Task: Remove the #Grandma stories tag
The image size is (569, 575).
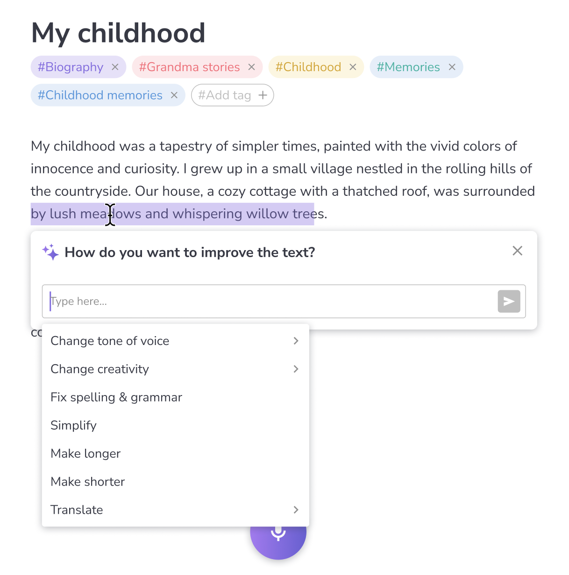Action: (251, 67)
